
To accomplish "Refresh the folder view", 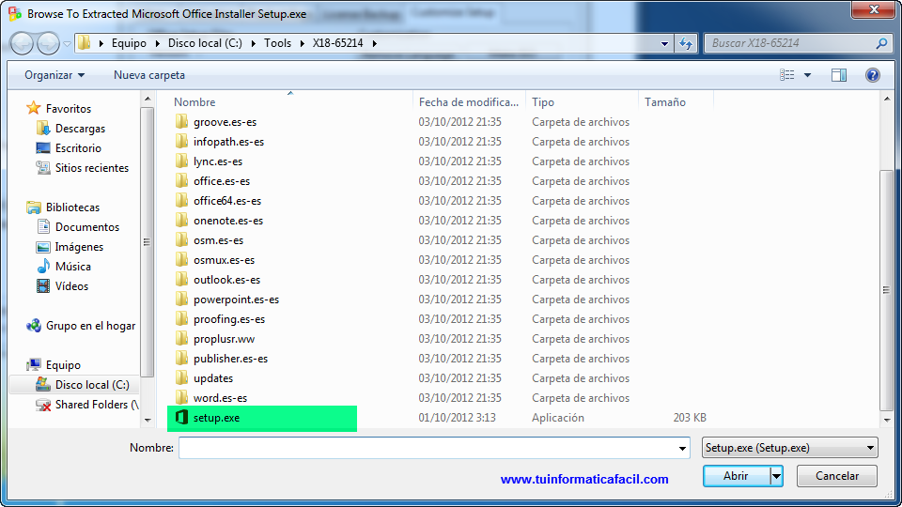I will click(x=686, y=43).
